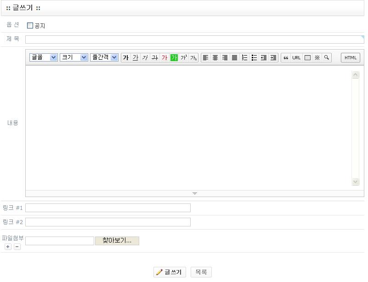
Task: Check the 공지 notice checkbox
Action: (30, 26)
